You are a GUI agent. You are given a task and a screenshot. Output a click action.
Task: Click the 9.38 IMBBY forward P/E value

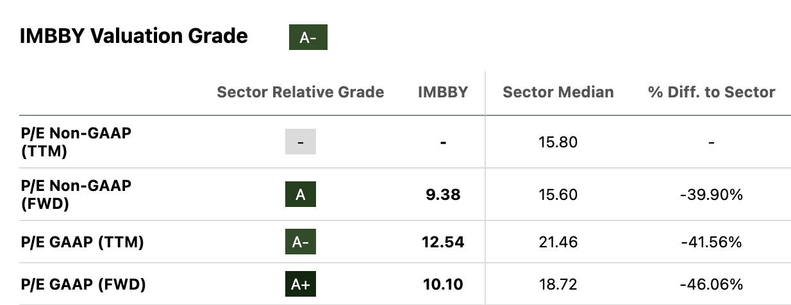(x=443, y=194)
